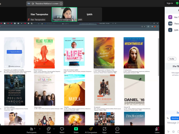179x134 pixels.
Task: Click the green security shield icon
Action: [x=177, y=3]
